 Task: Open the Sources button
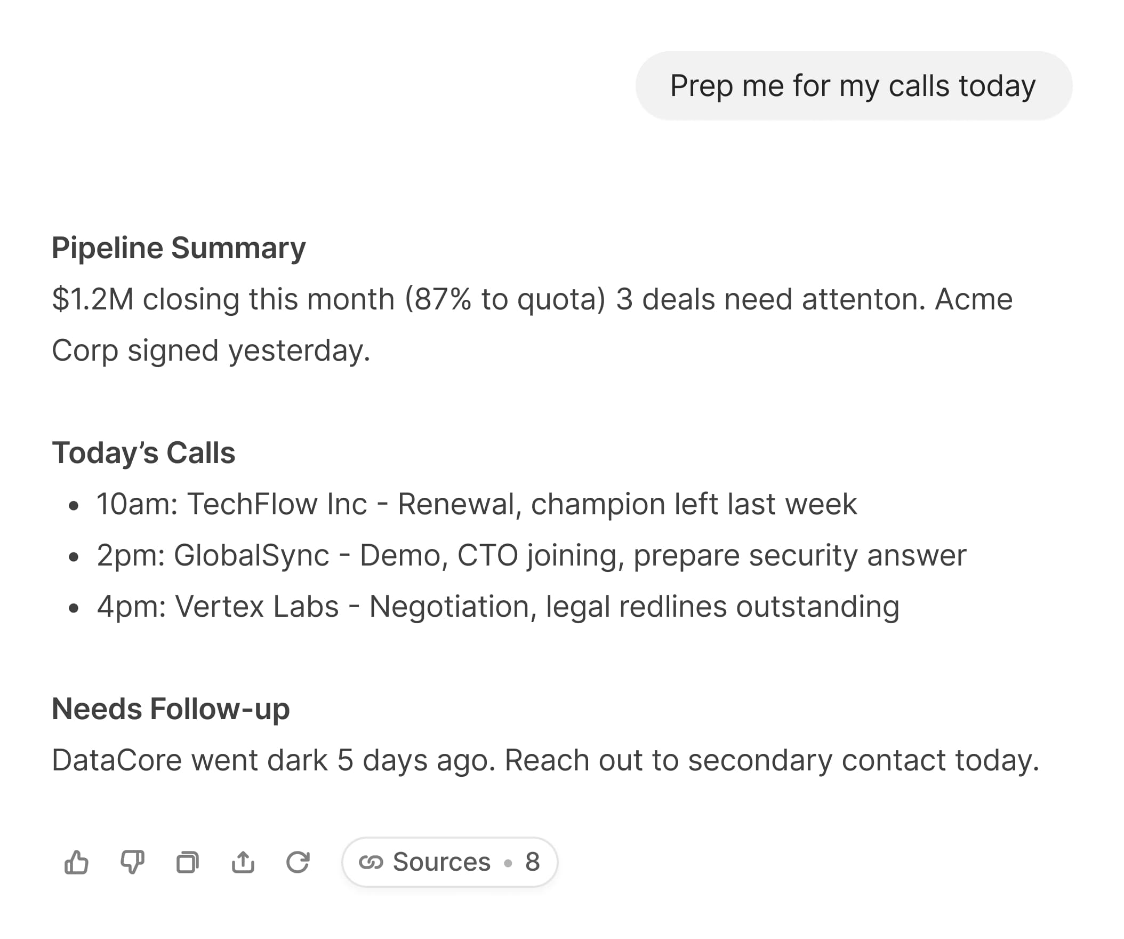(442, 862)
